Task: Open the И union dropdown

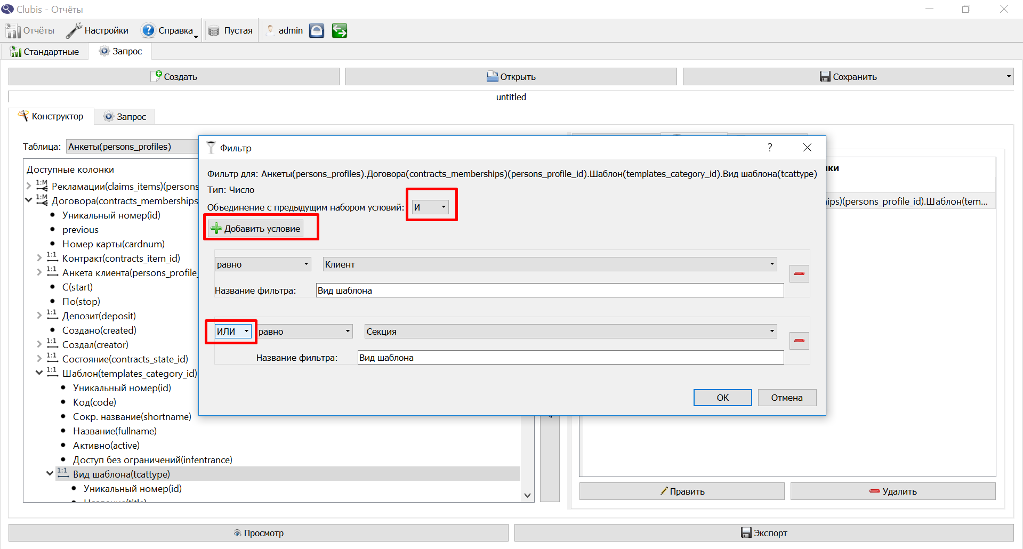Action: pos(430,207)
